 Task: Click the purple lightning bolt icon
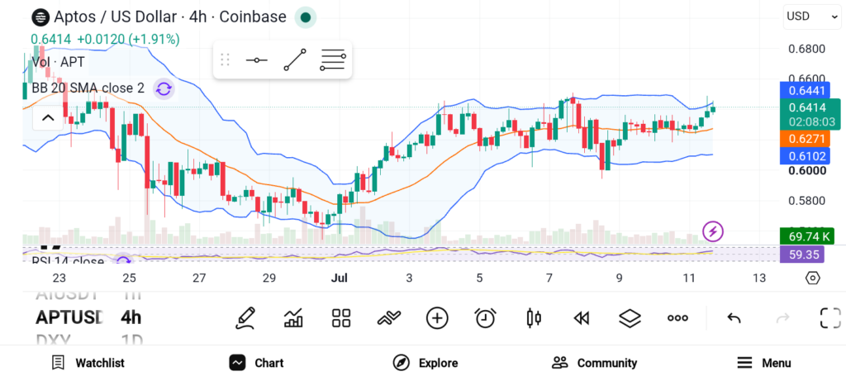pos(713,231)
